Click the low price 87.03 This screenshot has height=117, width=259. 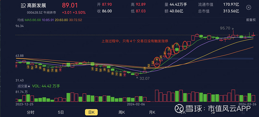[141, 11]
